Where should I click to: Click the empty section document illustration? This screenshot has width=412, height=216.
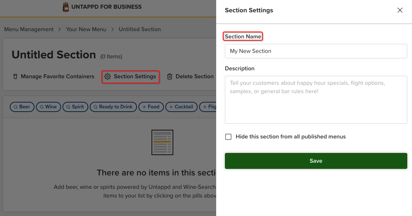click(162, 142)
